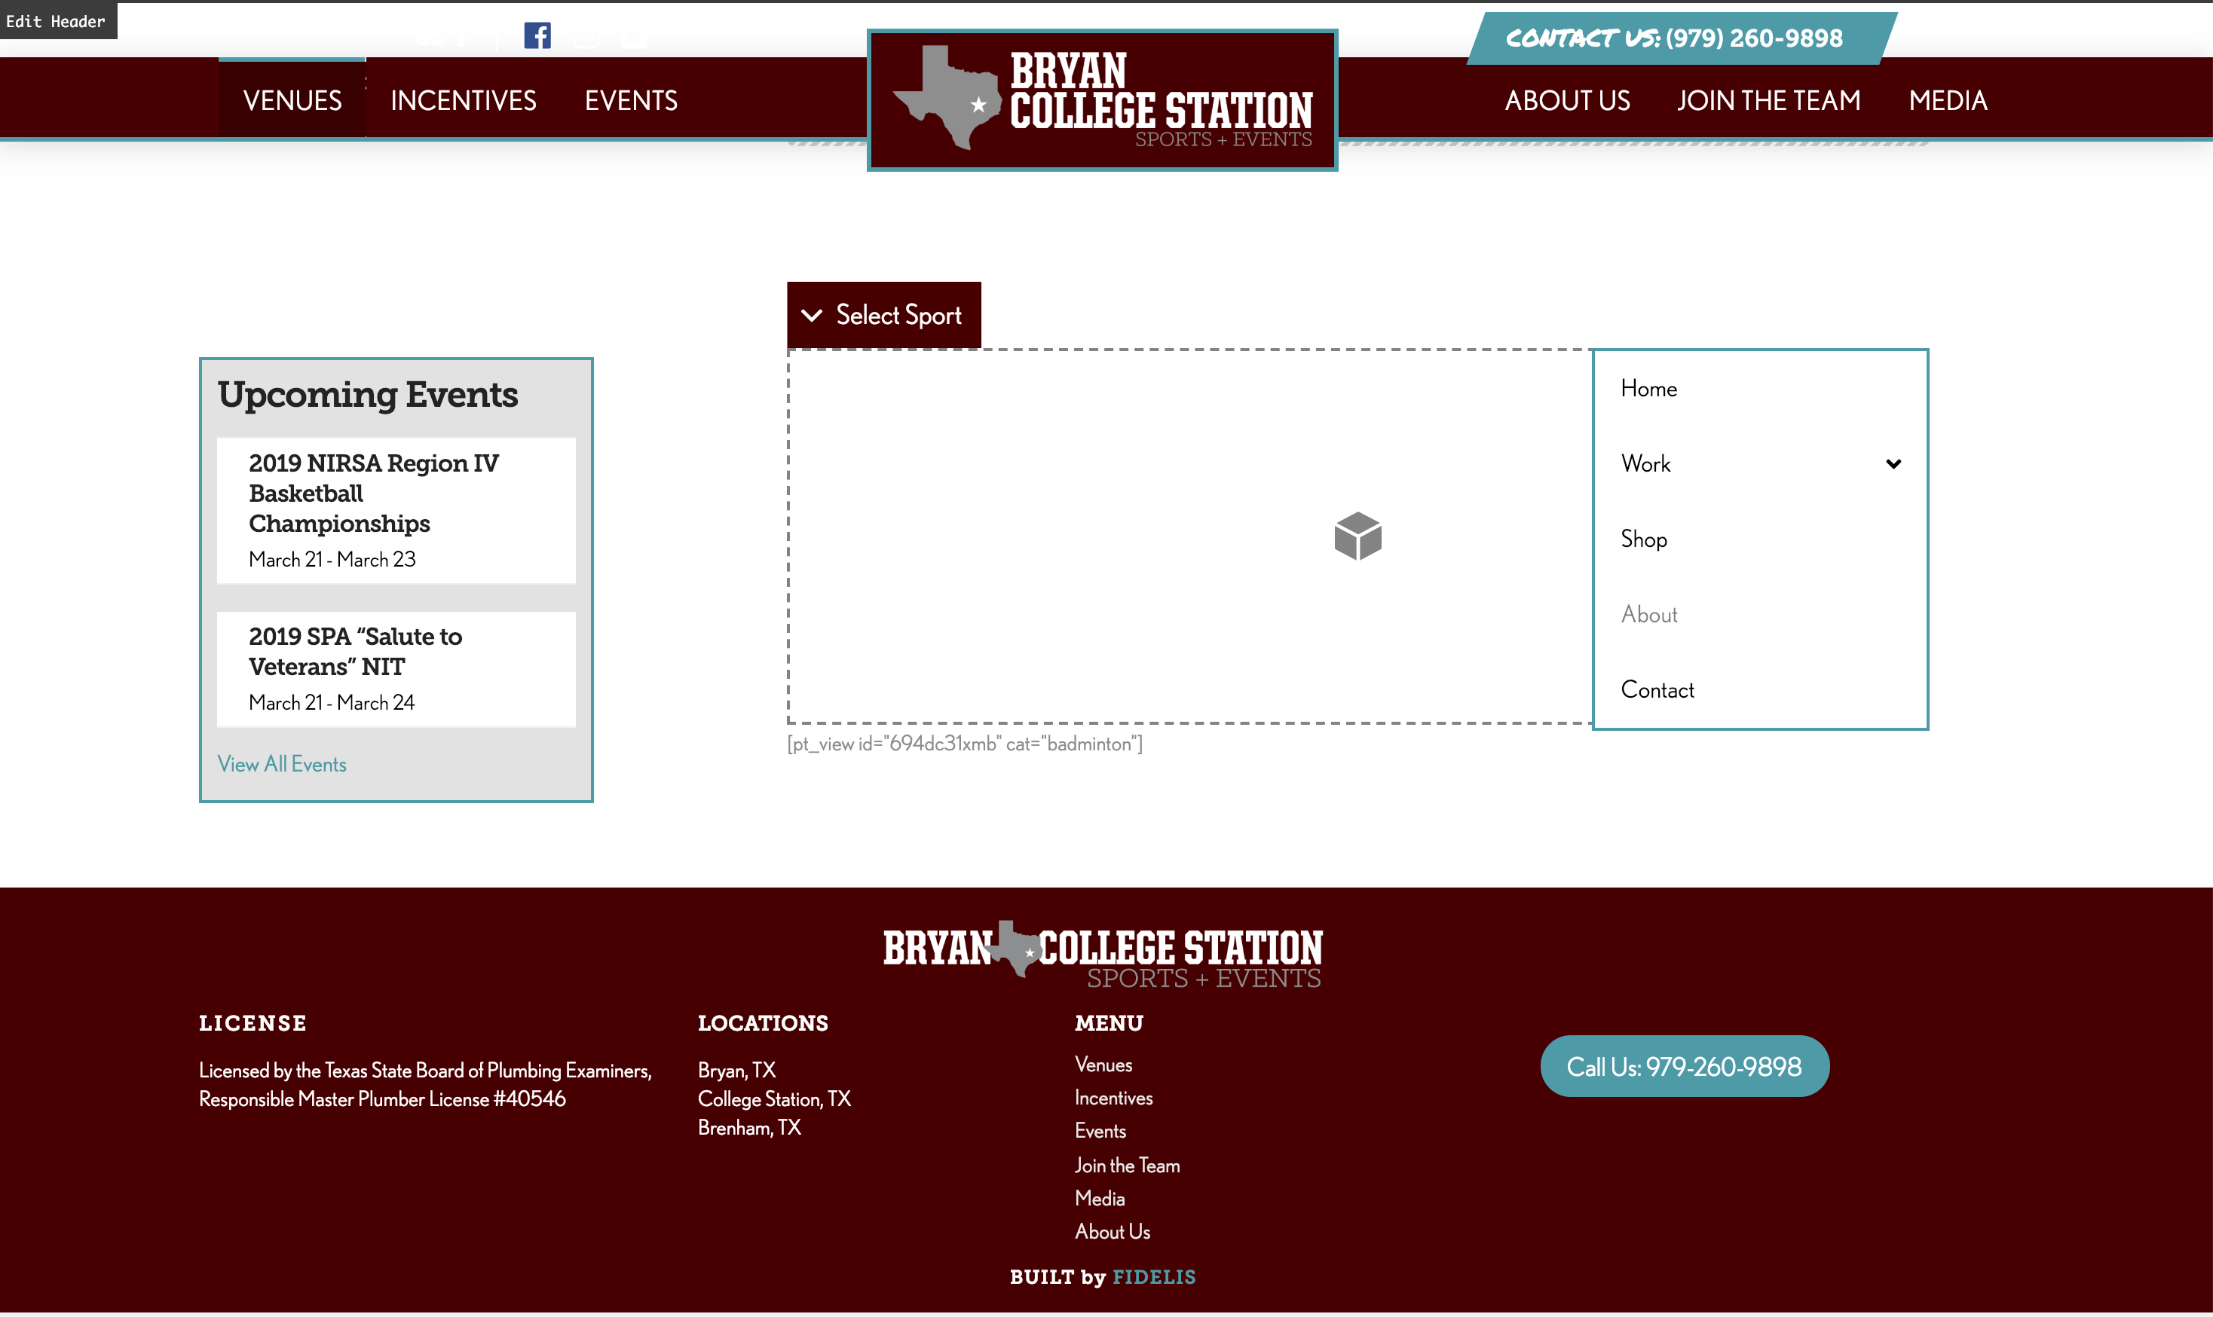Click the footer Bryan College Station logo
Screen dimensions: 2213x1317
pyautogui.click(x=1102, y=955)
